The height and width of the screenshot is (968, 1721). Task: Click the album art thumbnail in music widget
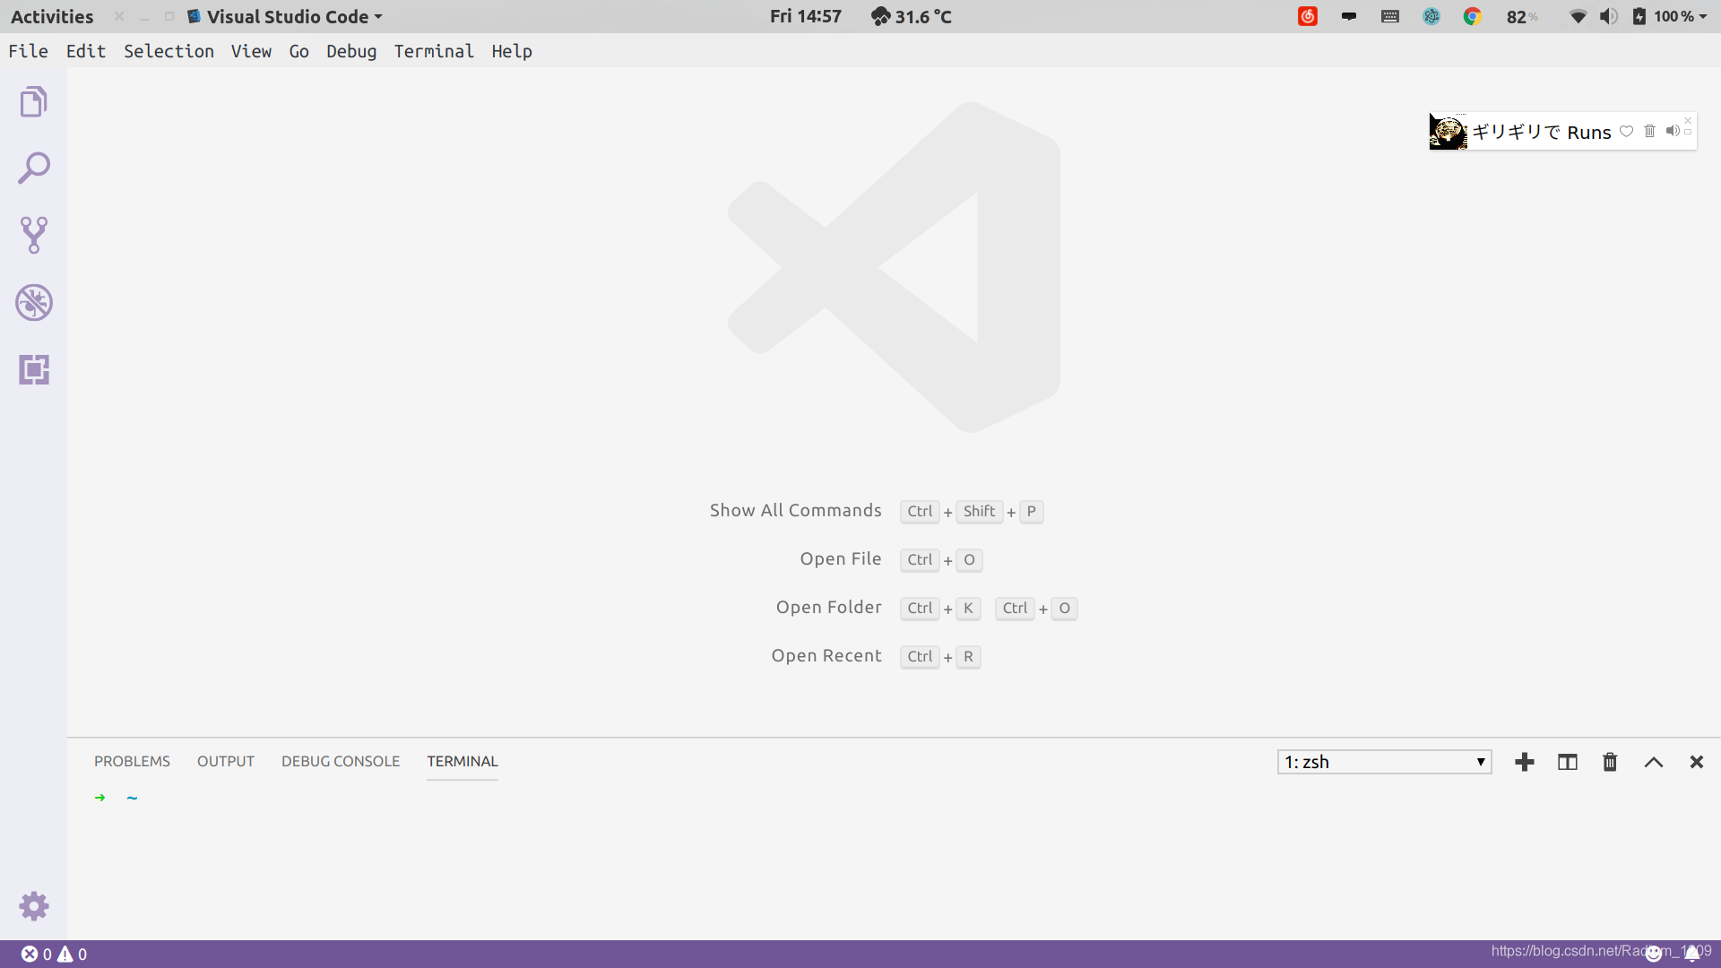tap(1448, 132)
